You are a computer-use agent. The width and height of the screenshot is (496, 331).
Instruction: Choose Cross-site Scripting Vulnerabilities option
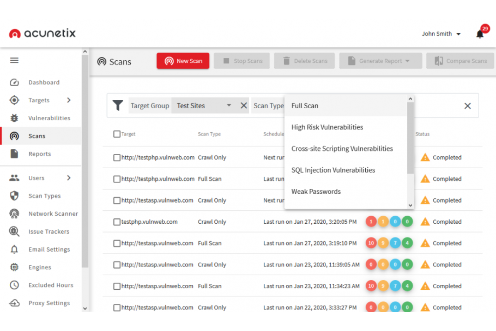point(345,149)
